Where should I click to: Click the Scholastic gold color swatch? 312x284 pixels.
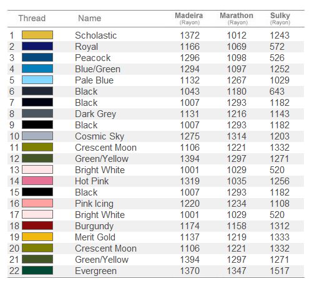coord(37,35)
